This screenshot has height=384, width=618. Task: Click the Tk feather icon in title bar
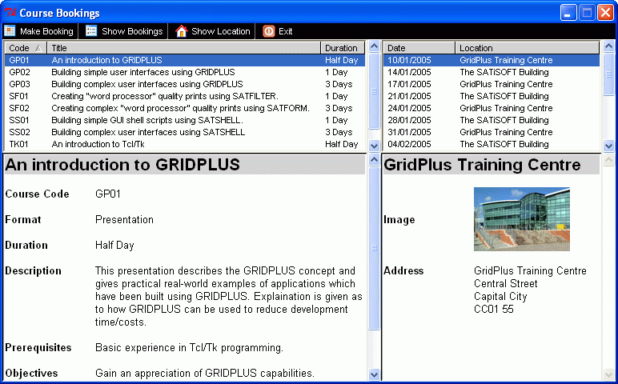click(x=10, y=13)
